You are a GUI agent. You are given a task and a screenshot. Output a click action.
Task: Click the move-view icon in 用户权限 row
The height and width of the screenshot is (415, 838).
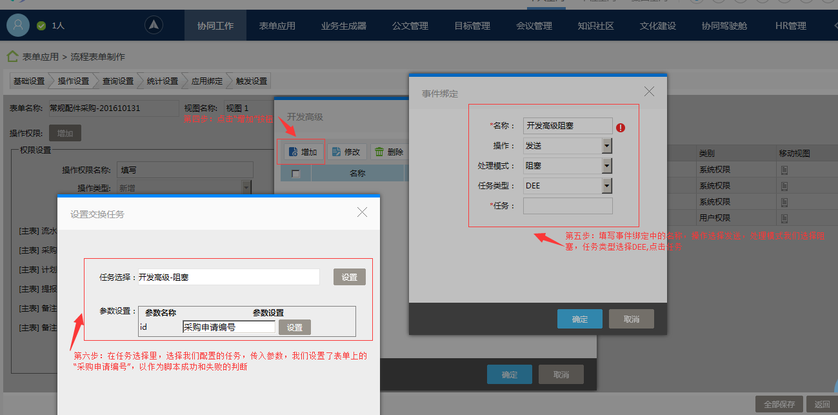tap(784, 219)
